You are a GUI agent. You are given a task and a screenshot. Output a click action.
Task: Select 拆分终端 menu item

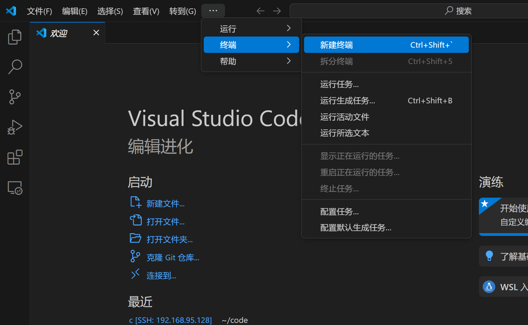pos(386,61)
